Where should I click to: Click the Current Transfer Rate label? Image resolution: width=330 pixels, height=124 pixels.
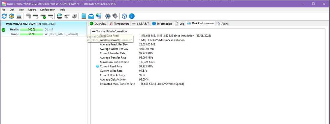click(x=113, y=53)
